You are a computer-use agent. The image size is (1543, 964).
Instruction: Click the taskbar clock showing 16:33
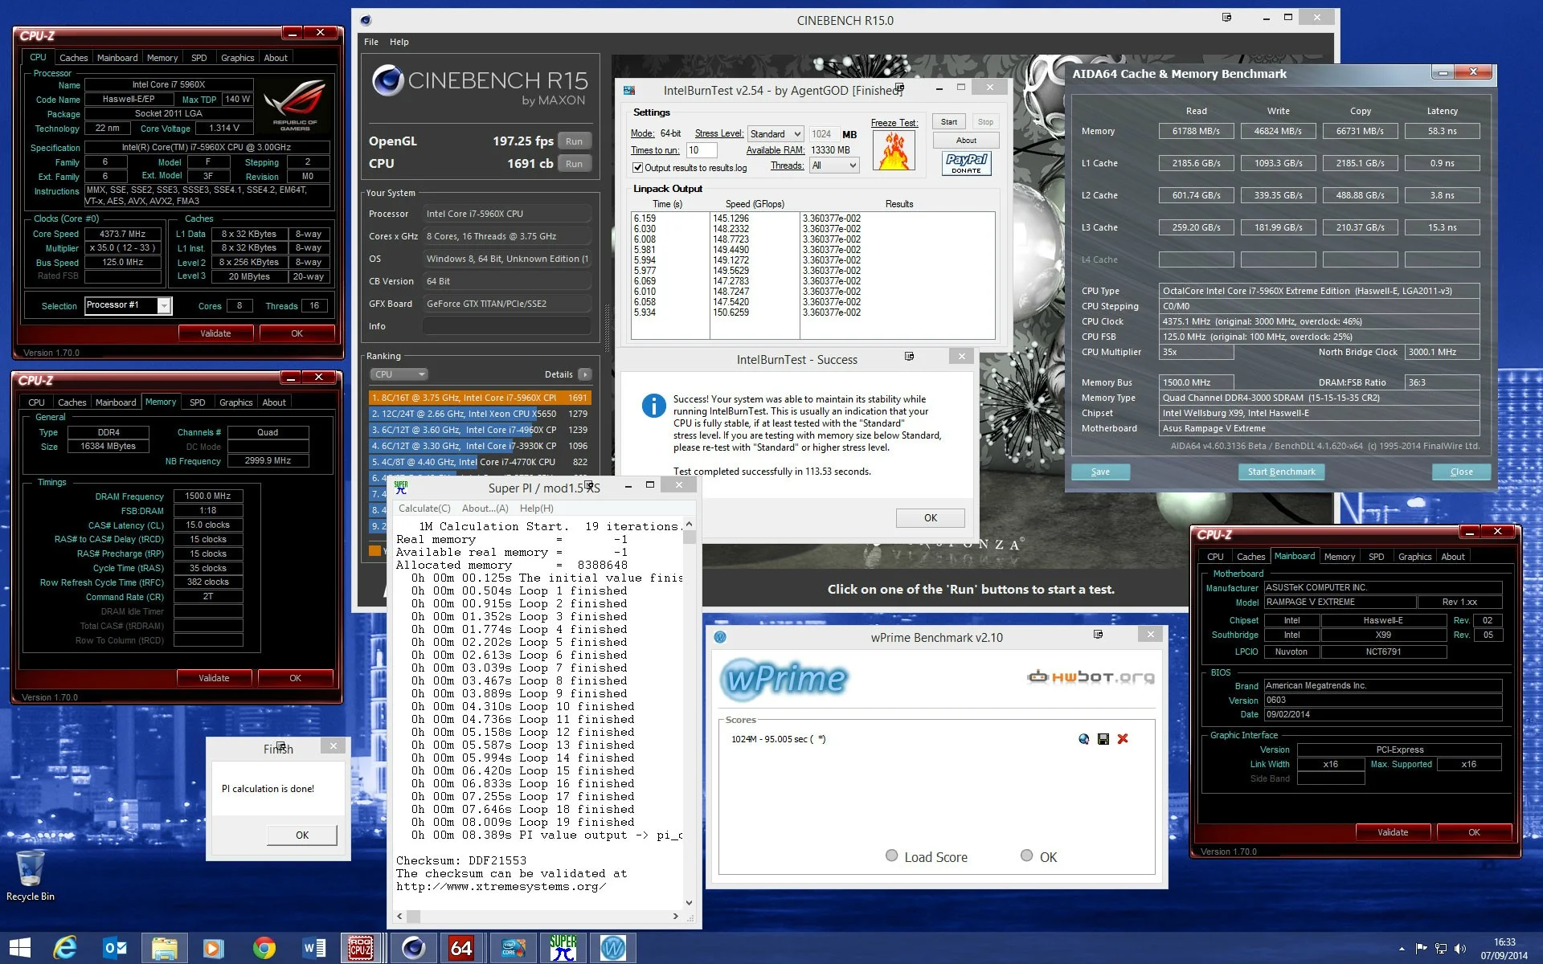1504,949
